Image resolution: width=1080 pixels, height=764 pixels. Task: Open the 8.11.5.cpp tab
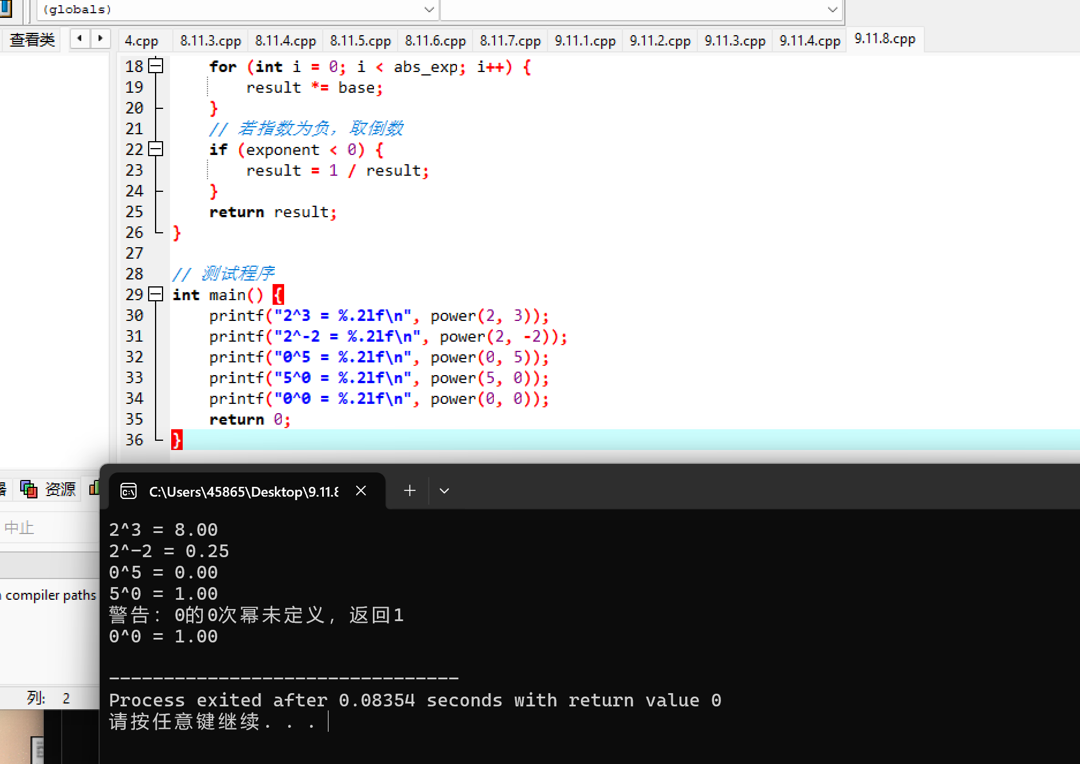click(360, 41)
